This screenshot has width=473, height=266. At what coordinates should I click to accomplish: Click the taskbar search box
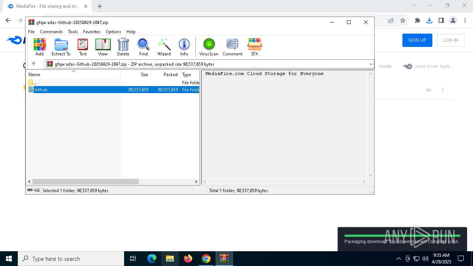coord(71,259)
